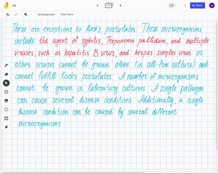Viewport: 218px width, 174px height.
Task: Choose the Circle shape tool
Action: coord(6,110)
